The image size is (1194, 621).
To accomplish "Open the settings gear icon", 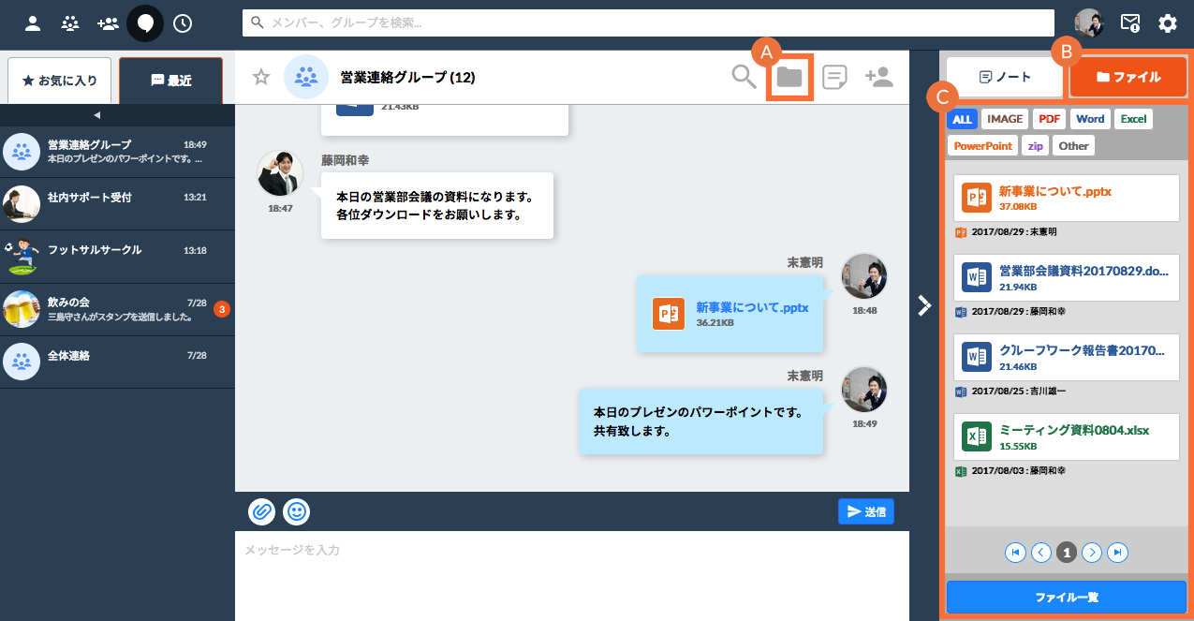I will 1167,23.
